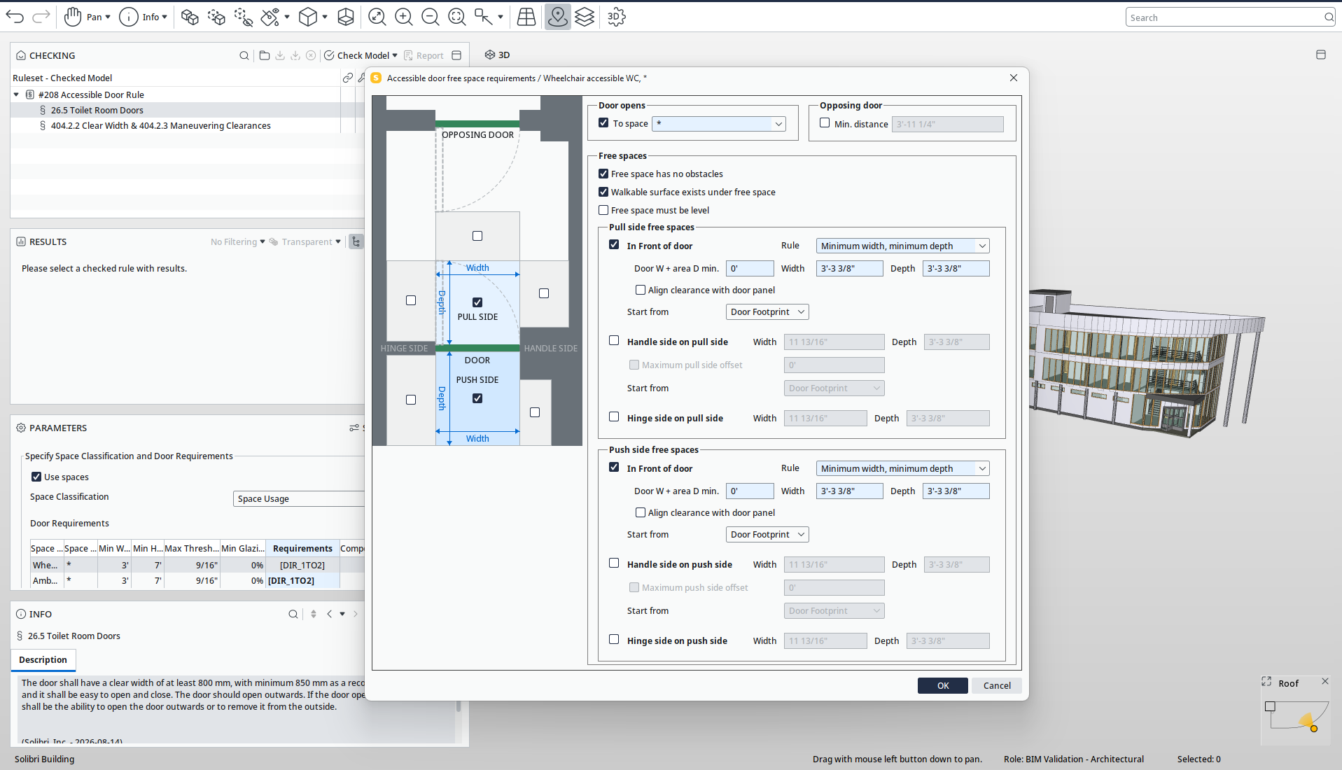
Task: Click pull side Width '3'-3 3/8"' field
Action: (x=849, y=268)
